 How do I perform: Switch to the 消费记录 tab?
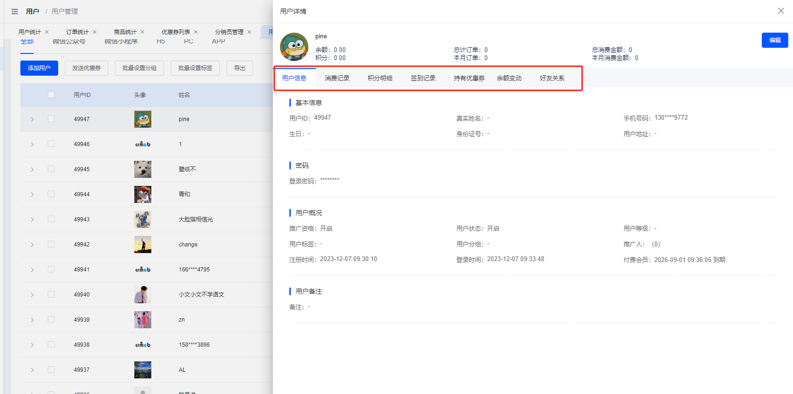point(337,78)
